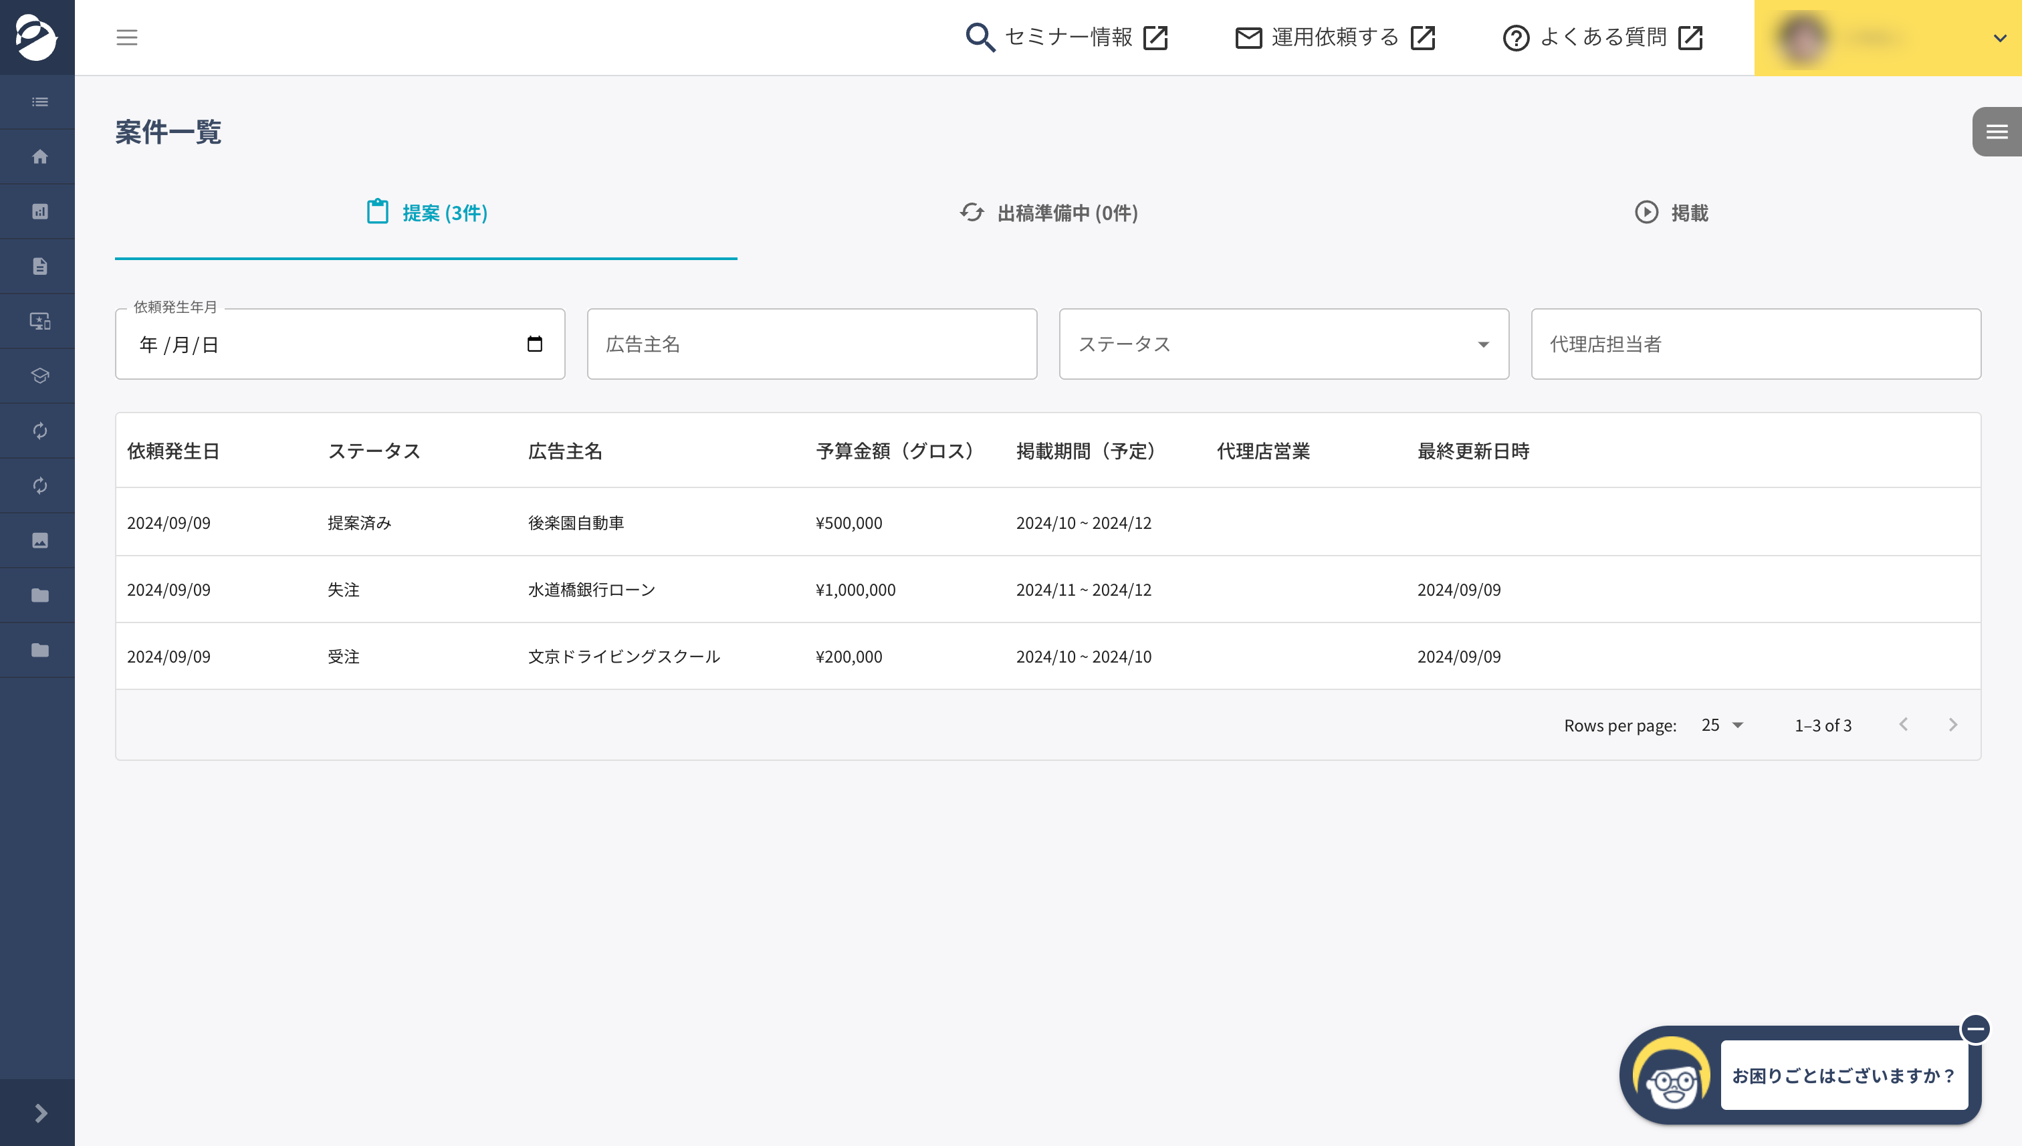The width and height of the screenshot is (2022, 1146).
Task: Click the list icon atop sidebar
Action: pyautogui.click(x=39, y=102)
